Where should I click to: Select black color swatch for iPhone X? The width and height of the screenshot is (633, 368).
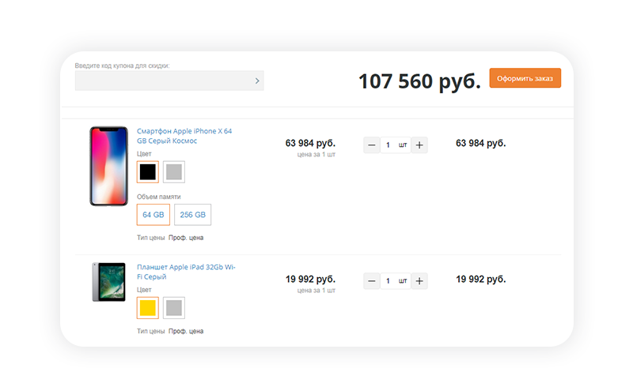coord(148,171)
